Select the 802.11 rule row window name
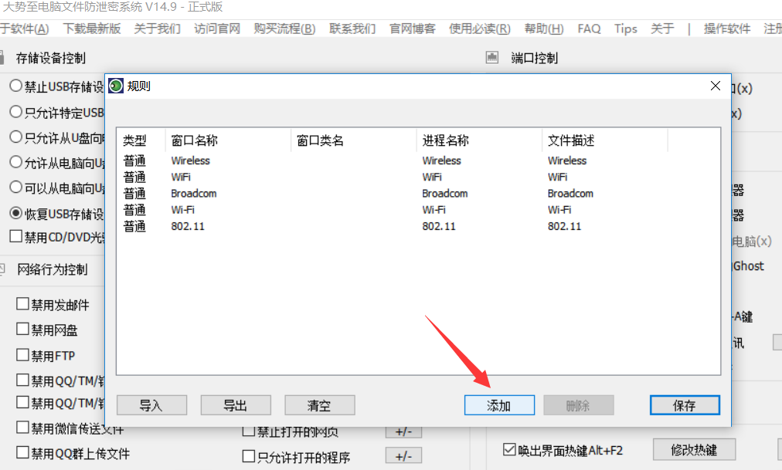 click(x=188, y=227)
